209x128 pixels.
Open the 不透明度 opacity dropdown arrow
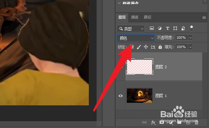[x=190, y=38]
